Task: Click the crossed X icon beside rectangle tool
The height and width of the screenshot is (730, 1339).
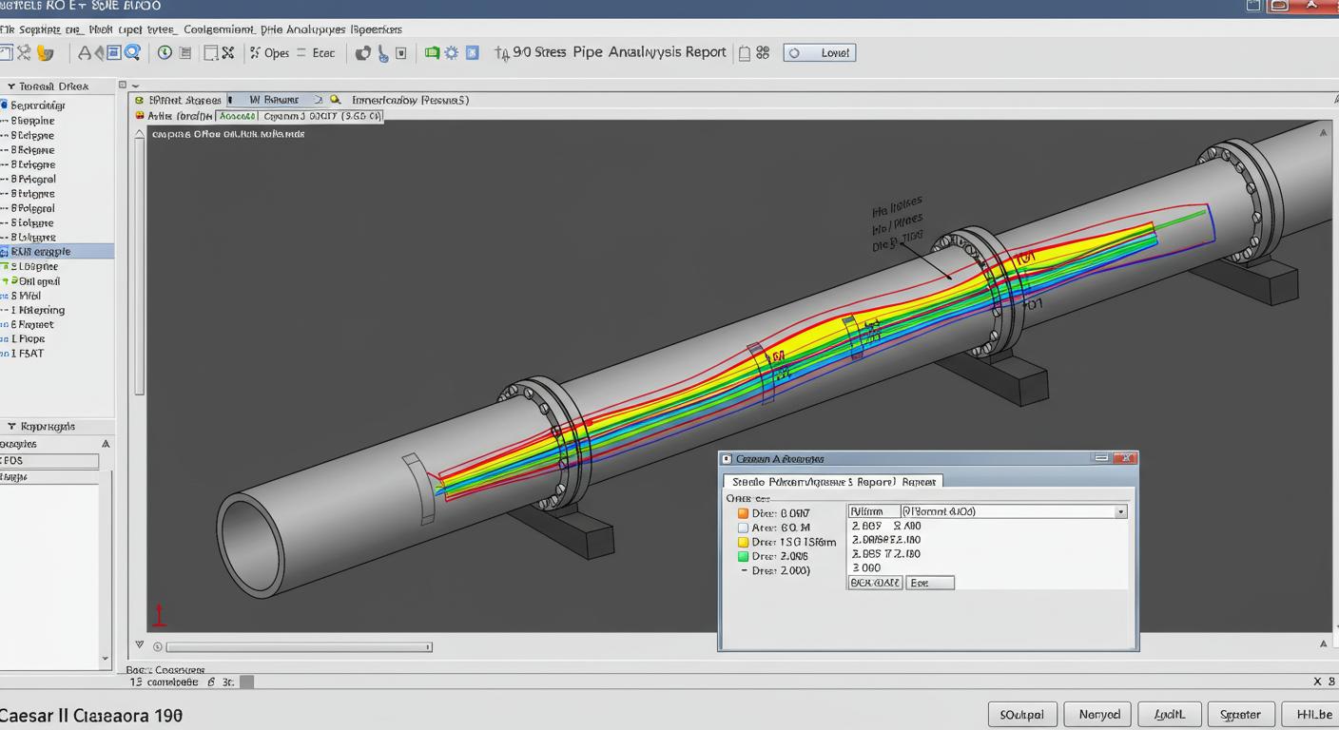Action: point(228,53)
